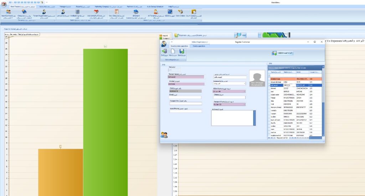Click the Passport No input field
The width and height of the screenshot is (365, 196).
tap(186, 104)
